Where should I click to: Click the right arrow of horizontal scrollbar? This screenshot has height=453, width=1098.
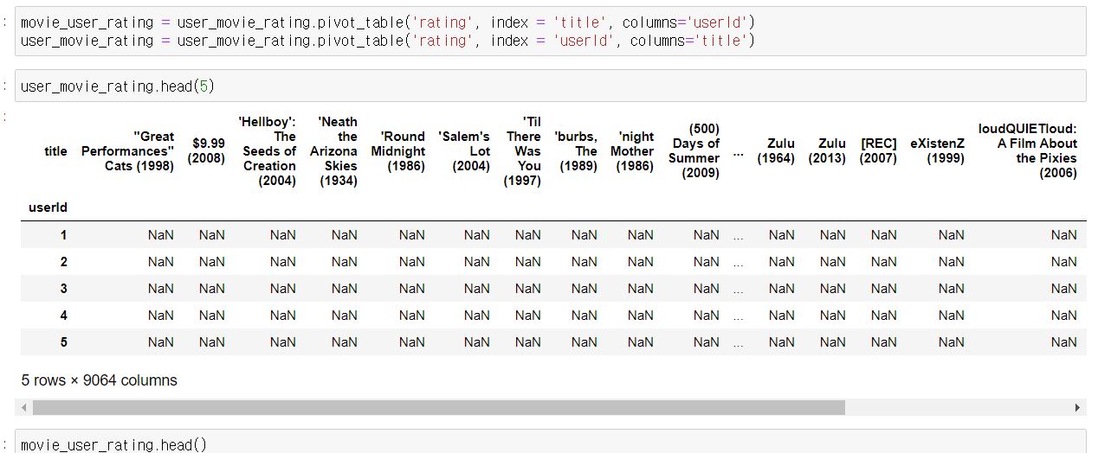pyautogui.click(x=1077, y=407)
